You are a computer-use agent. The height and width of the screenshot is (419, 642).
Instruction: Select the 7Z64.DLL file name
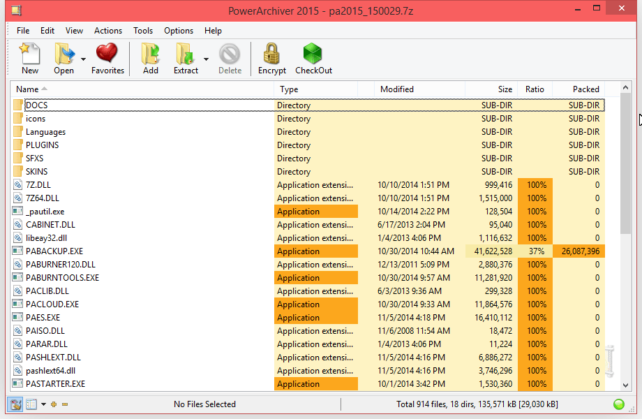coord(43,198)
